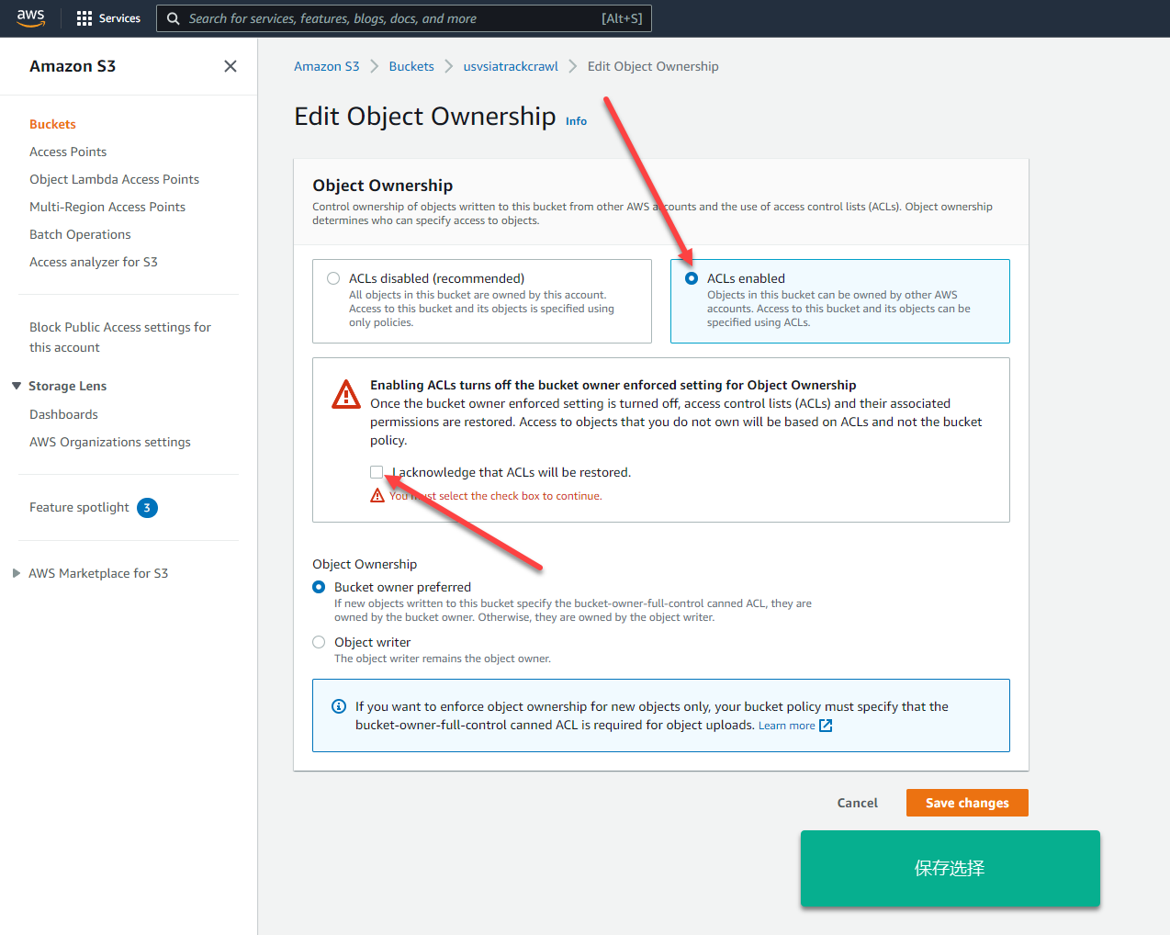
Task: Open the usvsiatrackcrawl breadcrumb link
Action: pyautogui.click(x=510, y=65)
